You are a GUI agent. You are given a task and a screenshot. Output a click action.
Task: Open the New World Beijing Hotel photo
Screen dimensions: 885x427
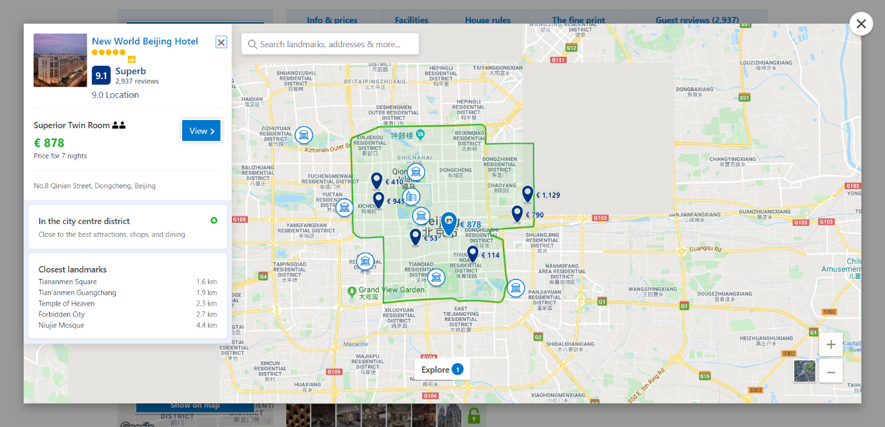click(60, 60)
